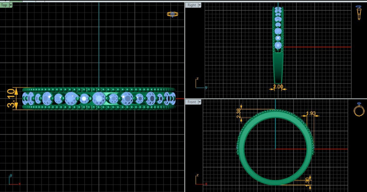Click the ring front-view icon in Front viewport
The height and width of the screenshot is (192, 367).
click(x=359, y=109)
